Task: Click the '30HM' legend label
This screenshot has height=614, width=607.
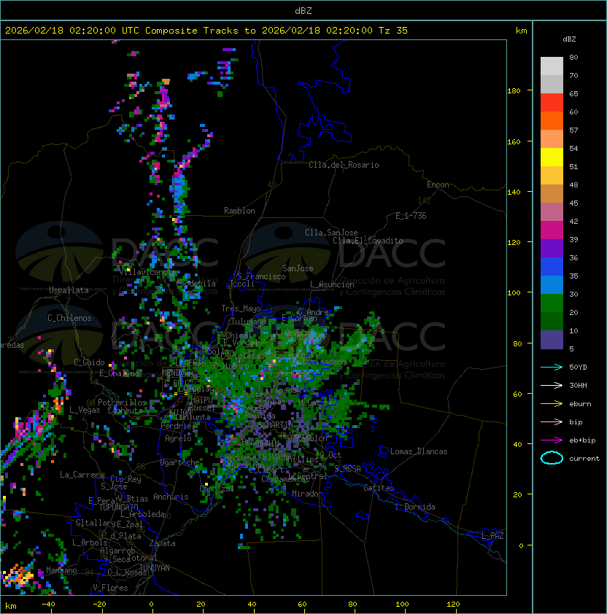Action: 578,386
